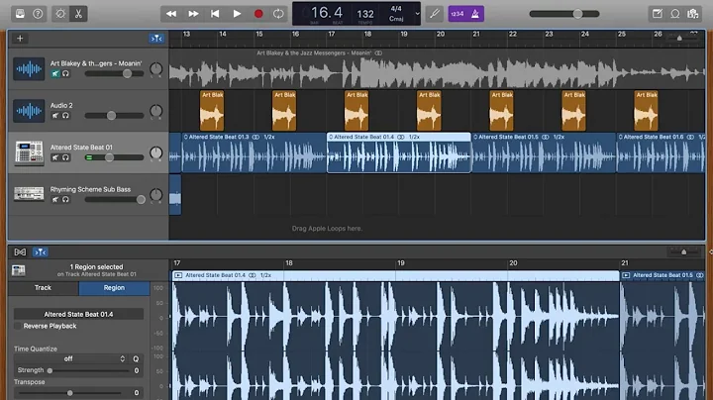Adjust the Transpose slider
Viewport: 713px width, 400px height.
pos(70,393)
